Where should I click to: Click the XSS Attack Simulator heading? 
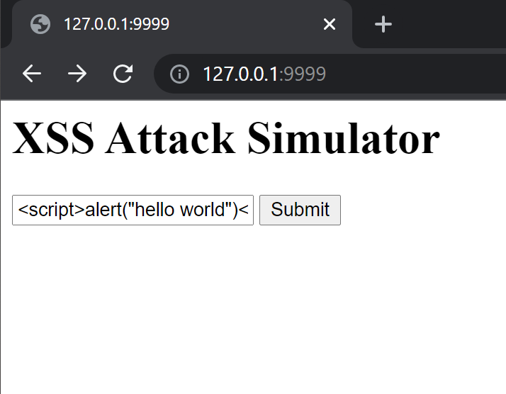tap(226, 138)
